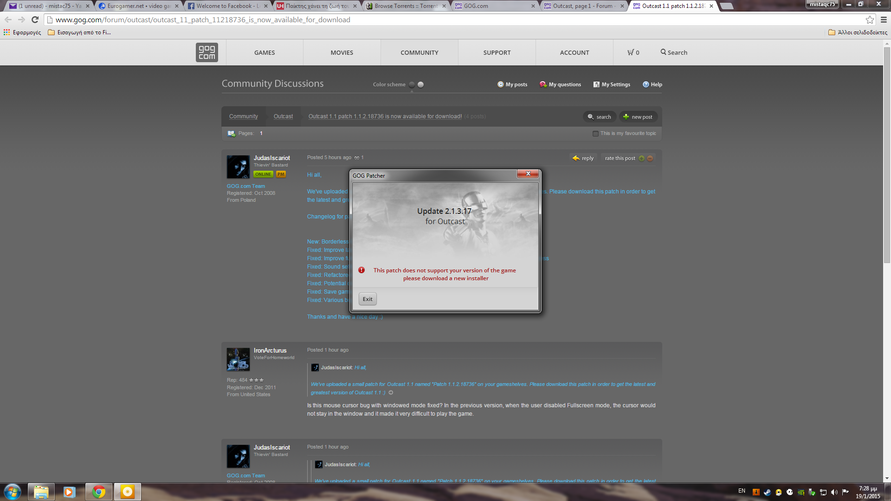This screenshot has height=501, width=891.
Task: Open My Settings
Action: (612, 84)
